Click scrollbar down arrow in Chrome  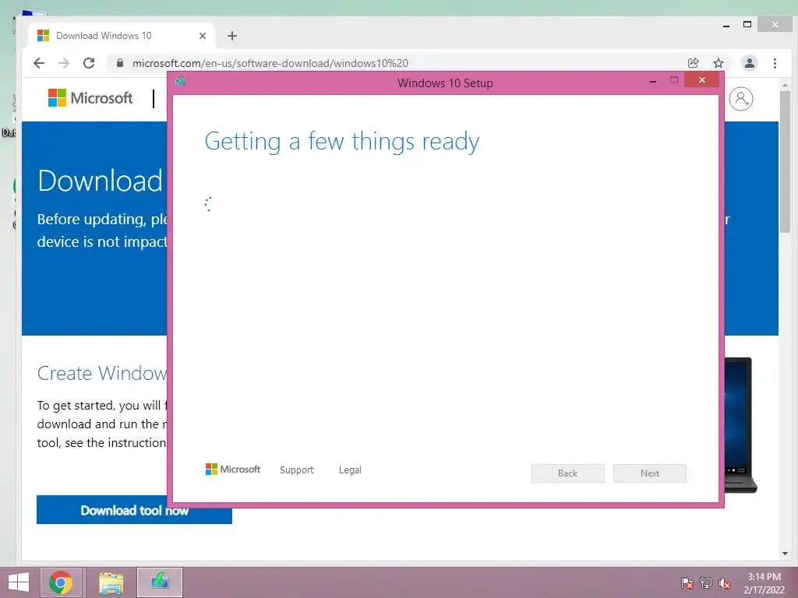785,554
